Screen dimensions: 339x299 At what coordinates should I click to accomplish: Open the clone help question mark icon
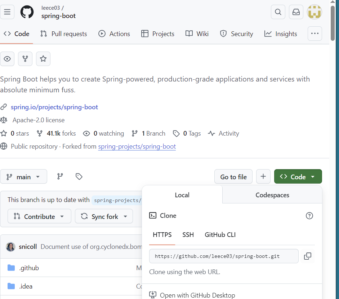309,216
